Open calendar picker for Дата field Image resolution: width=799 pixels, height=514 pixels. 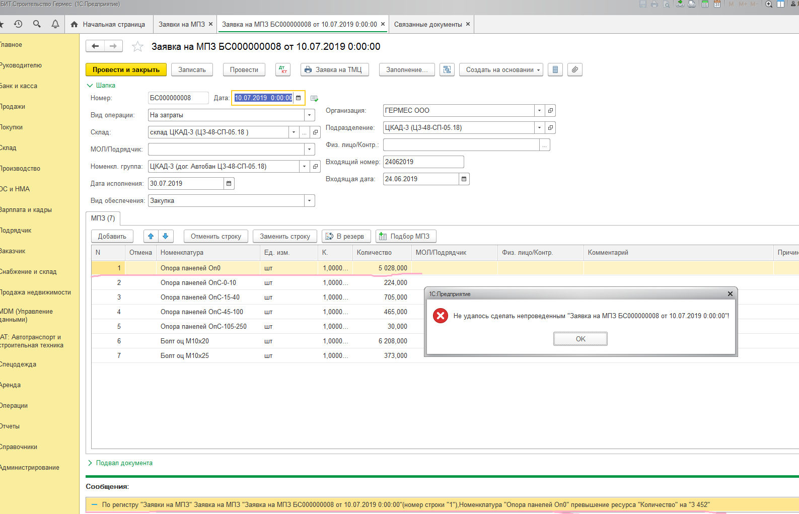tap(299, 98)
